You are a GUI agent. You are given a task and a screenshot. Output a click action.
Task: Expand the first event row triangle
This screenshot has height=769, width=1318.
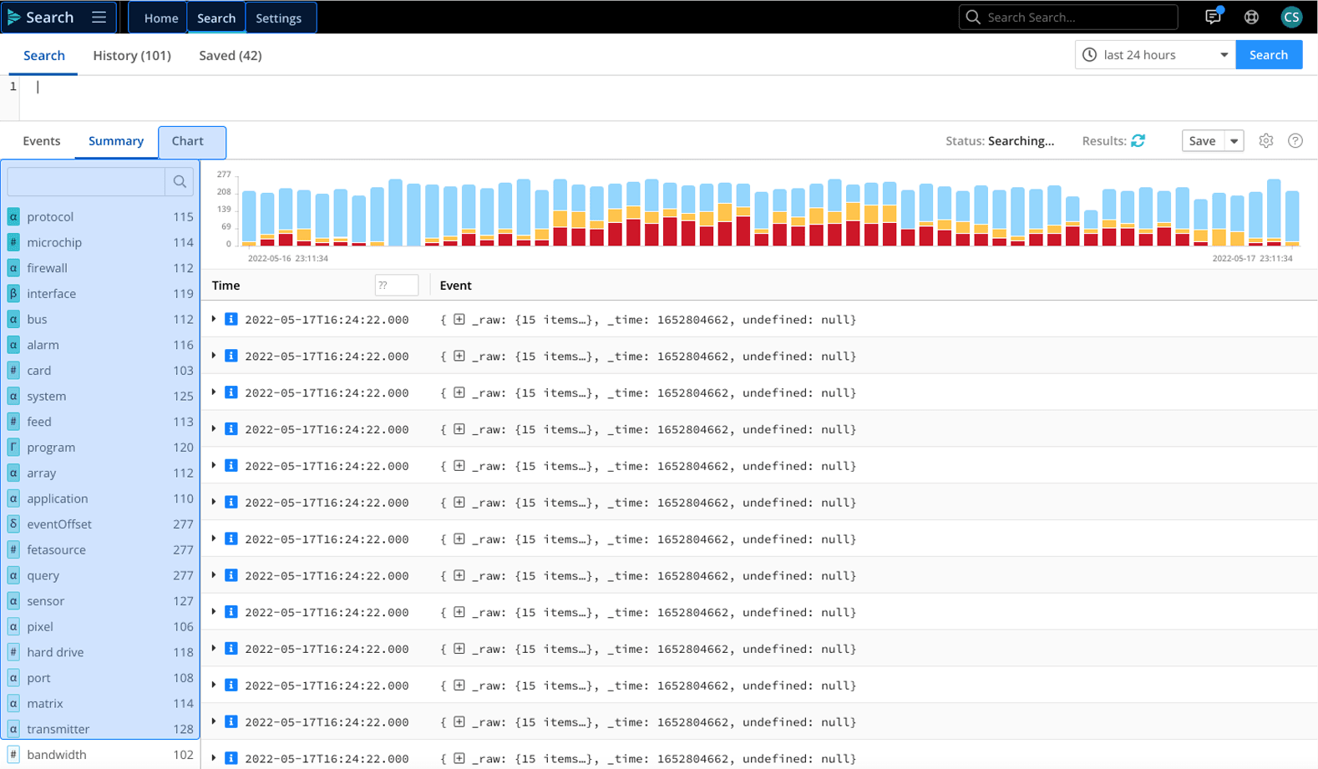tap(214, 320)
